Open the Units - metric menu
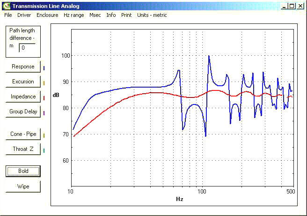 [x=152, y=15]
